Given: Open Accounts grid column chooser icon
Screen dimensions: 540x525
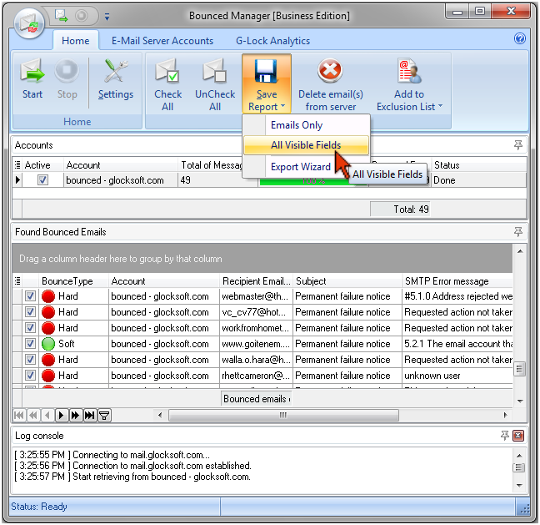Looking at the screenshot, I should click(x=17, y=165).
